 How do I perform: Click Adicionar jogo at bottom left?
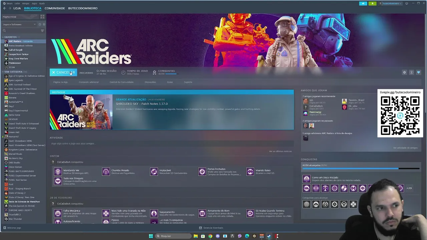tap(12, 228)
